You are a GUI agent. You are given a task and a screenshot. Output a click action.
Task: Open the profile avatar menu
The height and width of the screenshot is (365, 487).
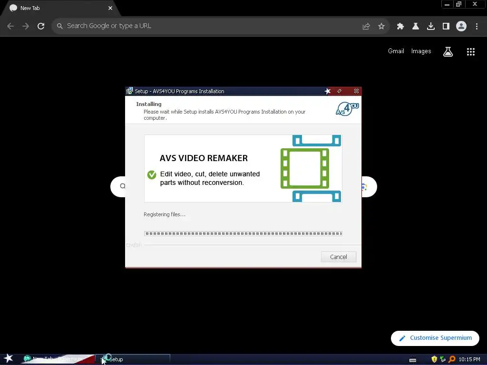point(461,27)
